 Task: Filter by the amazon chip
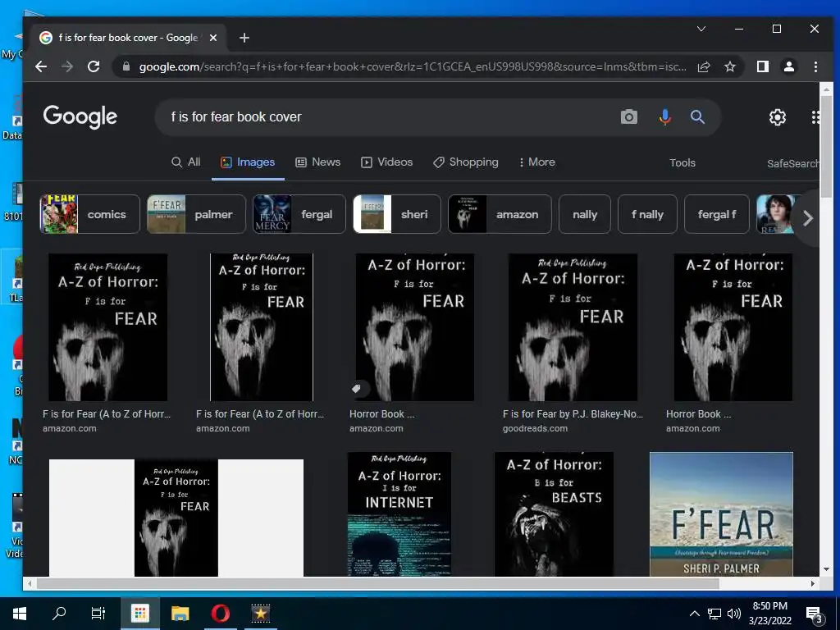pyautogui.click(x=500, y=214)
